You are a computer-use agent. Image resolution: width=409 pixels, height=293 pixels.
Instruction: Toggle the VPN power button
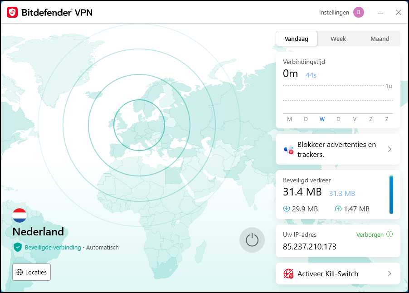[x=252, y=240]
